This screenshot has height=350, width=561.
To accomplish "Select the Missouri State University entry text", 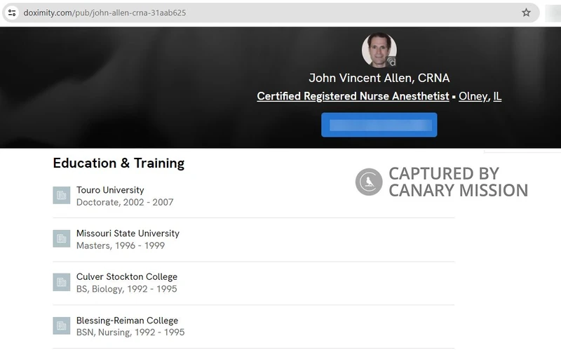I will (x=128, y=234).
